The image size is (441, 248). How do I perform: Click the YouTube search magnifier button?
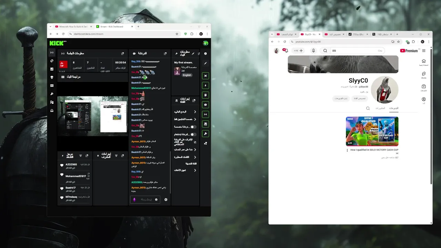[x=325, y=51]
